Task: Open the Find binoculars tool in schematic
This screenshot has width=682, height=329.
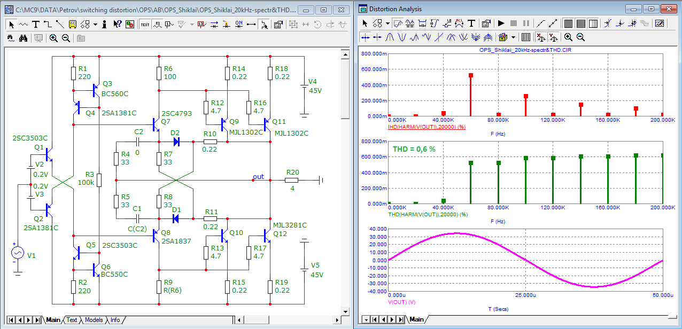Action: pos(23,38)
